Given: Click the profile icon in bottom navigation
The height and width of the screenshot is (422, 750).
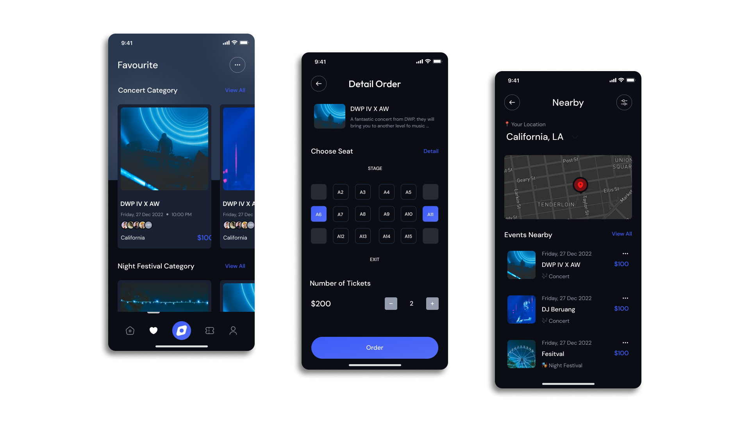Looking at the screenshot, I should pos(233,330).
